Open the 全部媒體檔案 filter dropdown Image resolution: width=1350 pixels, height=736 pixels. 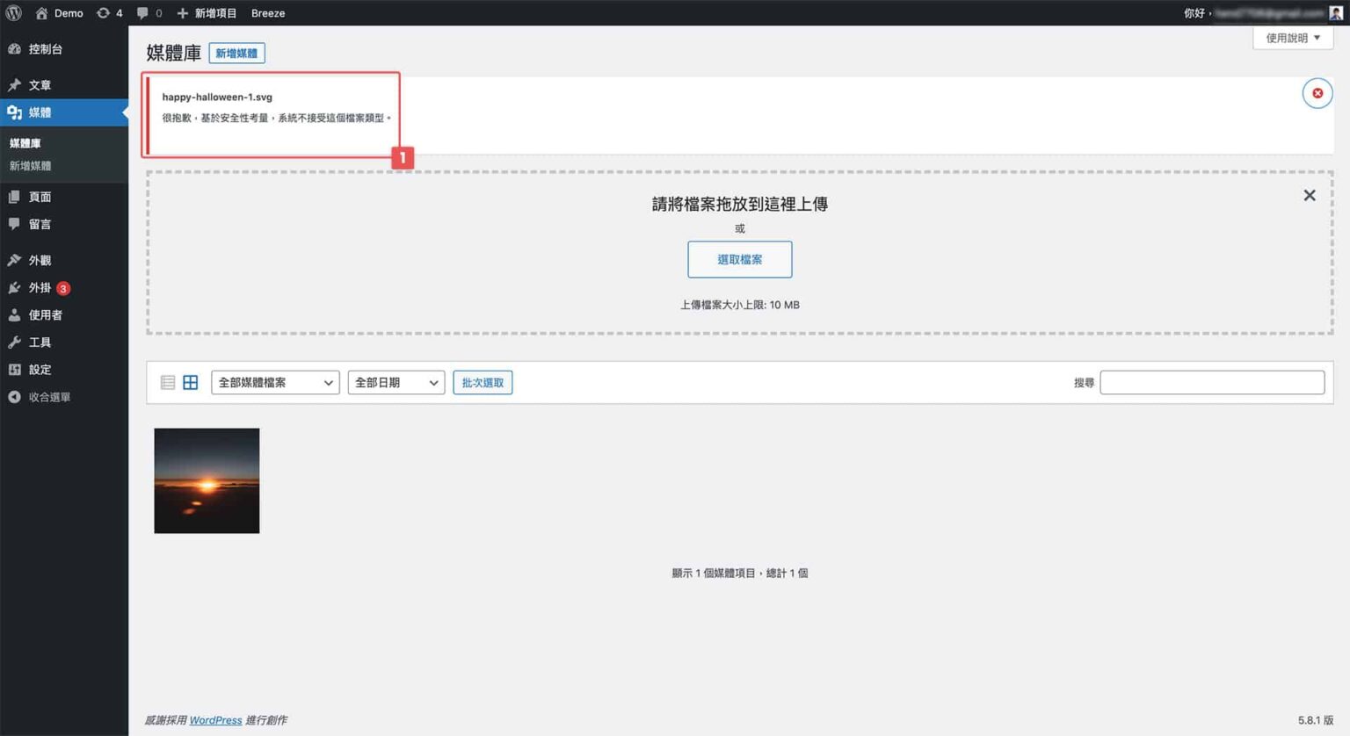coord(275,382)
